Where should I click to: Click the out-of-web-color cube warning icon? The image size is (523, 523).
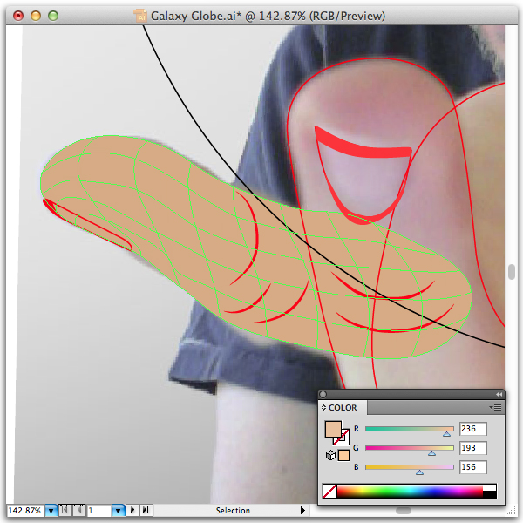point(330,455)
